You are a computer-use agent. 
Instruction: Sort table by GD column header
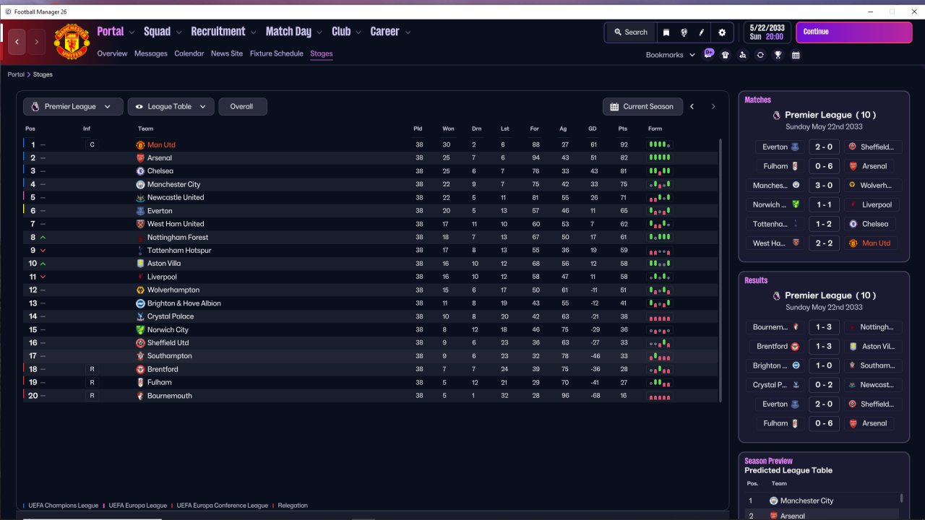(593, 129)
